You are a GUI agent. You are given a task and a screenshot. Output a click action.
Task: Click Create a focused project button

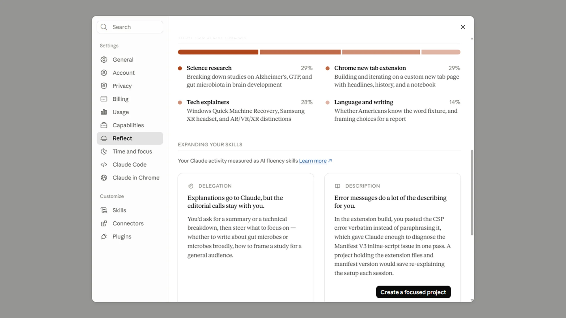coord(413,292)
